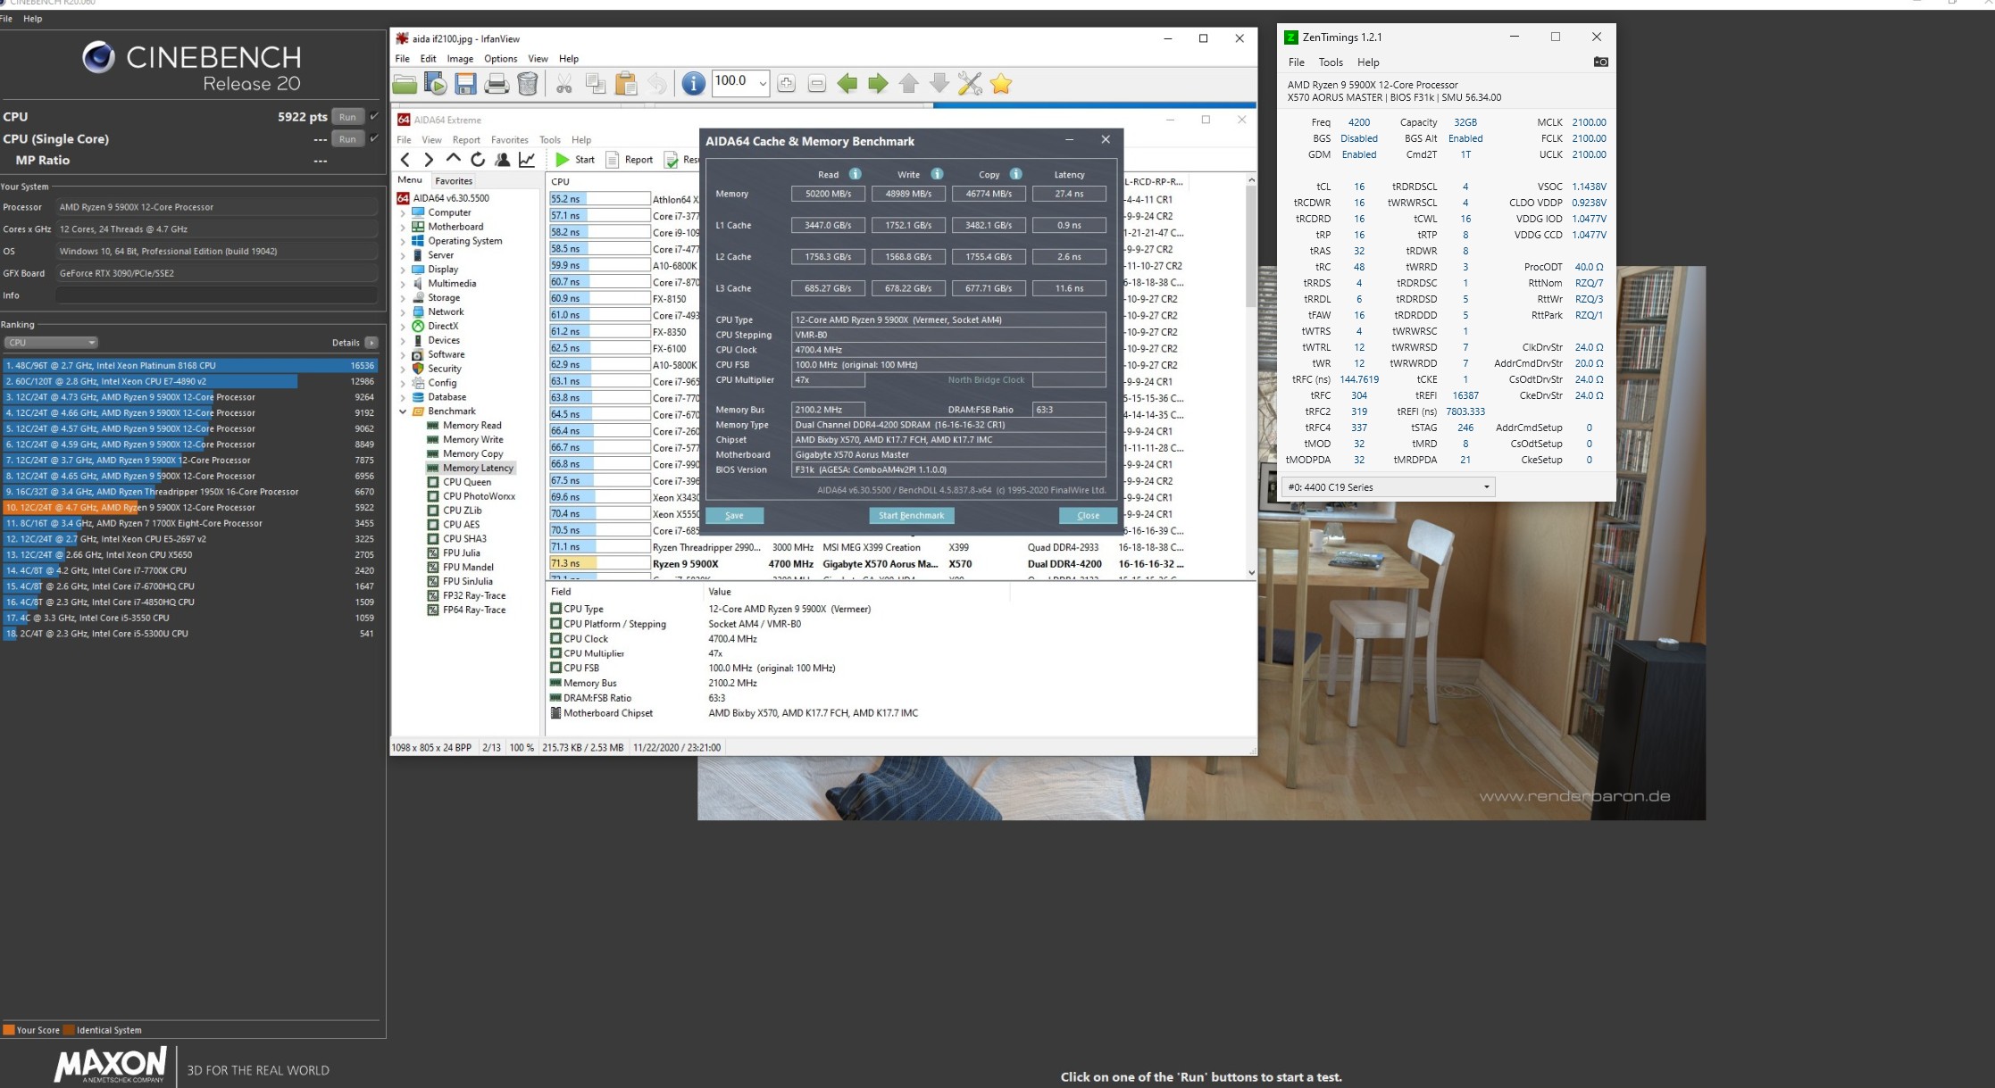Screen dimensions: 1995x1088
Task: Select Cinebench rank 1 Xeon Platinum bar
Action: tap(189, 365)
